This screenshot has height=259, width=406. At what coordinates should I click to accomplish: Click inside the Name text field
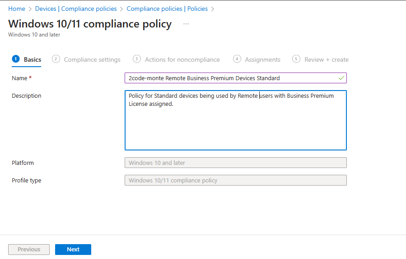click(230, 78)
